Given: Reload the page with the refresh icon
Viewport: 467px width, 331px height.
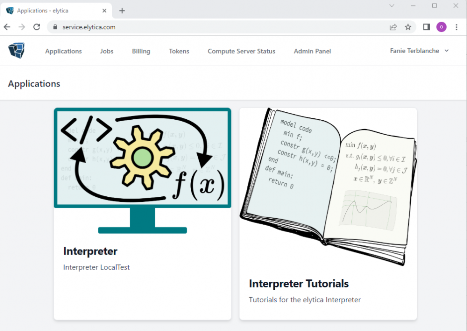Looking at the screenshot, I should click(37, 27).
